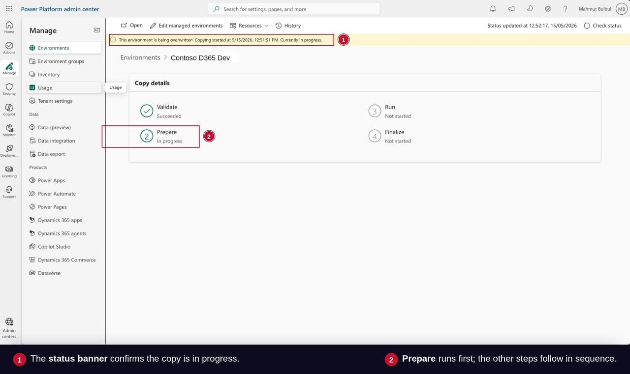Click Contoso D365 Dev breadcrumb

pyautogui.click(x=200, y=58)
